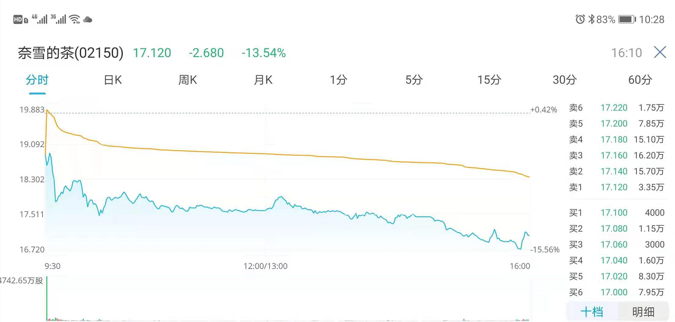Toggle order book to 明细 details
Screen dimensions: 675x322
click(643, 312)
